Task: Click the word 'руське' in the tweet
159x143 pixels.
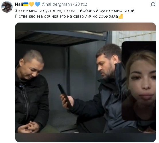Action: coord(106,11)
